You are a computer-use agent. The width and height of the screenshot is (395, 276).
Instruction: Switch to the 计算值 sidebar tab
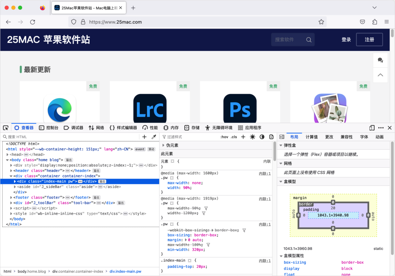(312, 137)
